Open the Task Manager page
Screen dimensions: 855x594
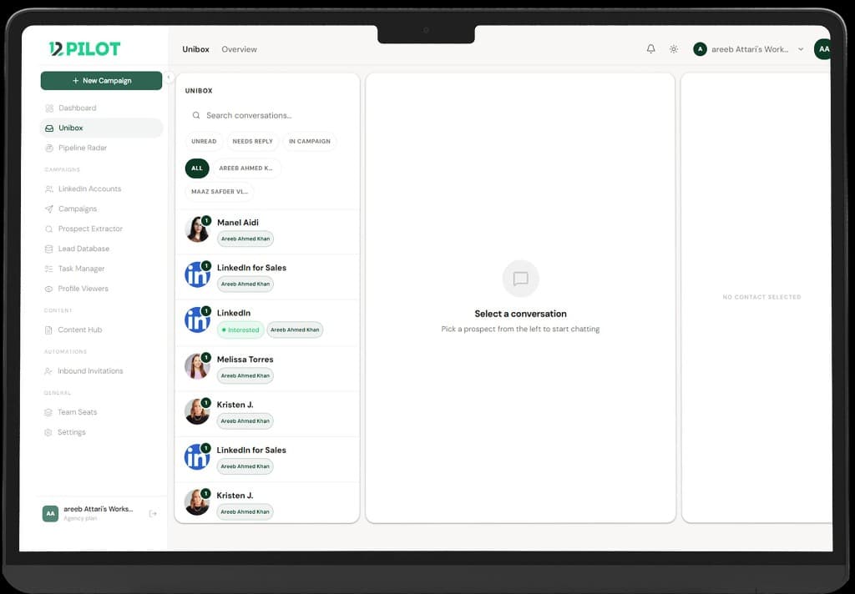point(101,269)
